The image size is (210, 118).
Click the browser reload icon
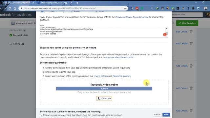10,8
